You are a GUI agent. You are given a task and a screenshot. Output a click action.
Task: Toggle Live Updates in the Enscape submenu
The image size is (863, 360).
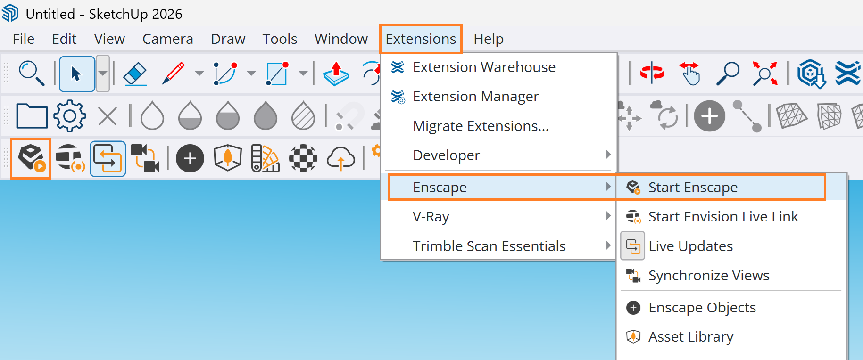click(731, 246)
